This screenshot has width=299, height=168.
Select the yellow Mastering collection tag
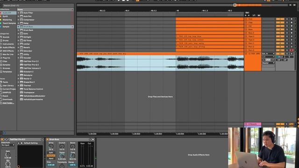[1, 20]
